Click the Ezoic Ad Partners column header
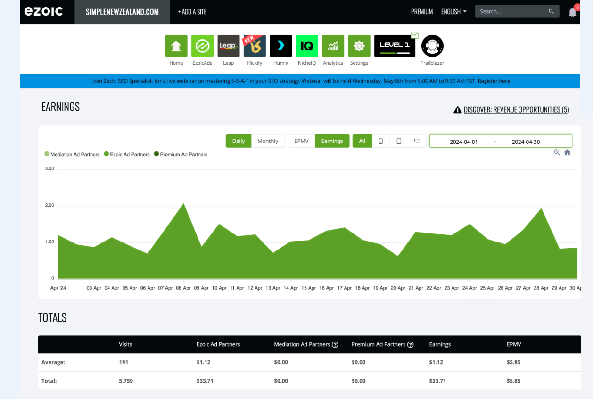 [x=218, y=345]
